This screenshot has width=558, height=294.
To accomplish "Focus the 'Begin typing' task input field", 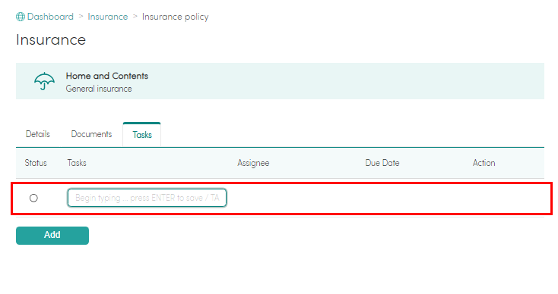I will pyautogui.click(x=147, y=198).
